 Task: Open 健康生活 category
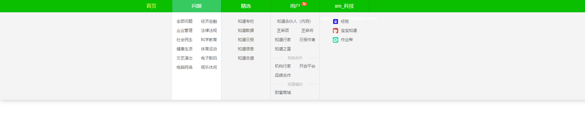click(x=185, y=49)
